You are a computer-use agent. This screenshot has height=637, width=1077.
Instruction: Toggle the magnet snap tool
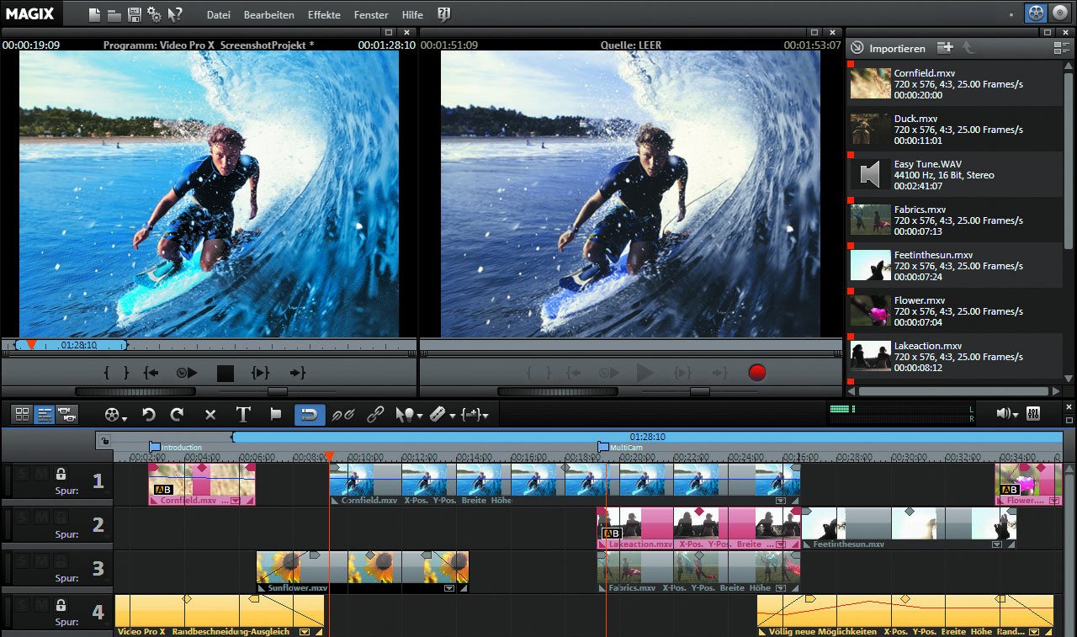point(310,414)
